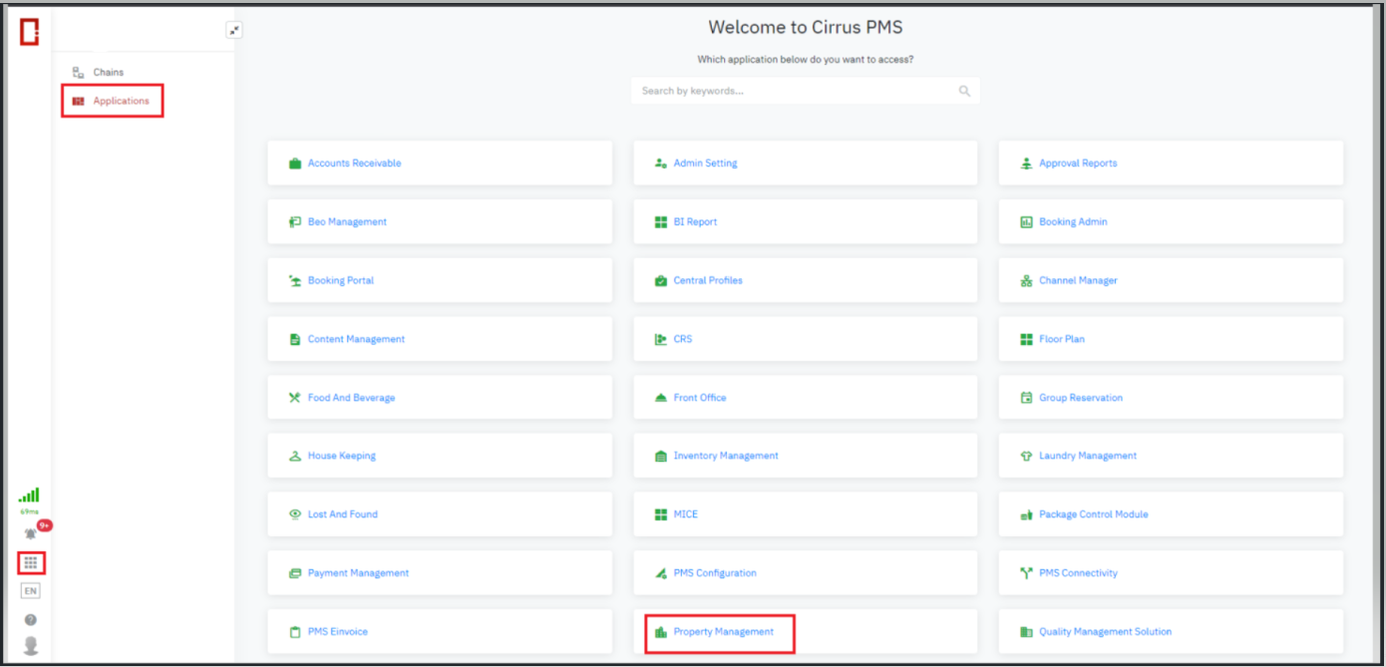Check the green network signal indicator
The image size is (1386, 667).
click(x=29, y=495)
